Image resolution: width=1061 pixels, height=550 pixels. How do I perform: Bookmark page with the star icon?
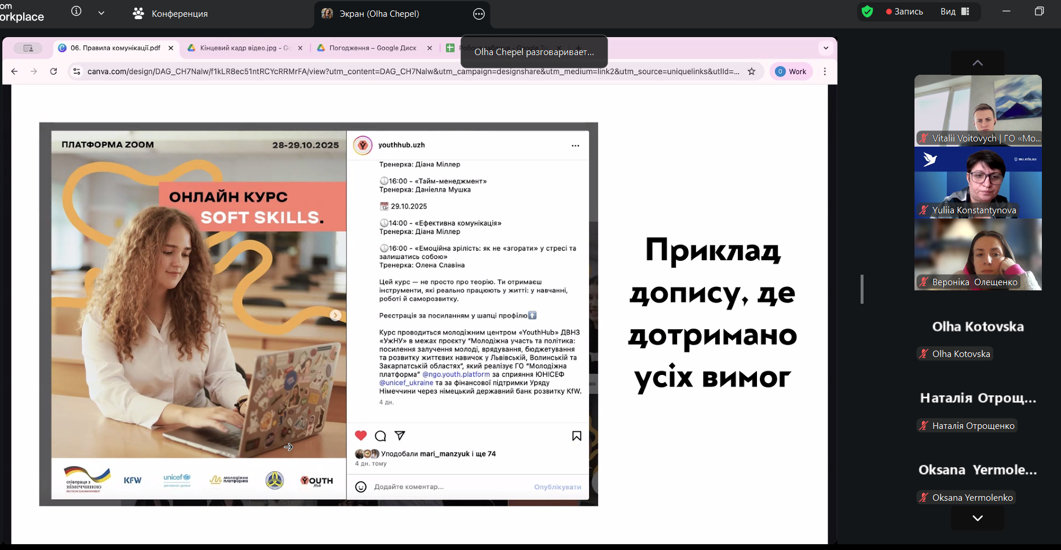tap(752, 71)
